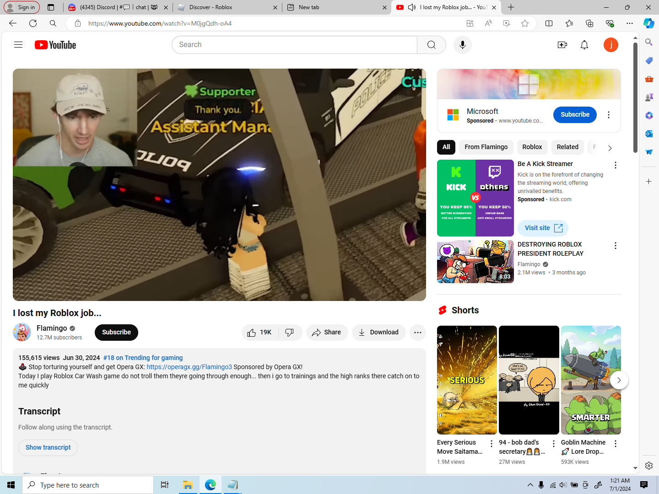Screen dimensions: 659x494
Task: Download the video
Action: [x=378, y=333]
